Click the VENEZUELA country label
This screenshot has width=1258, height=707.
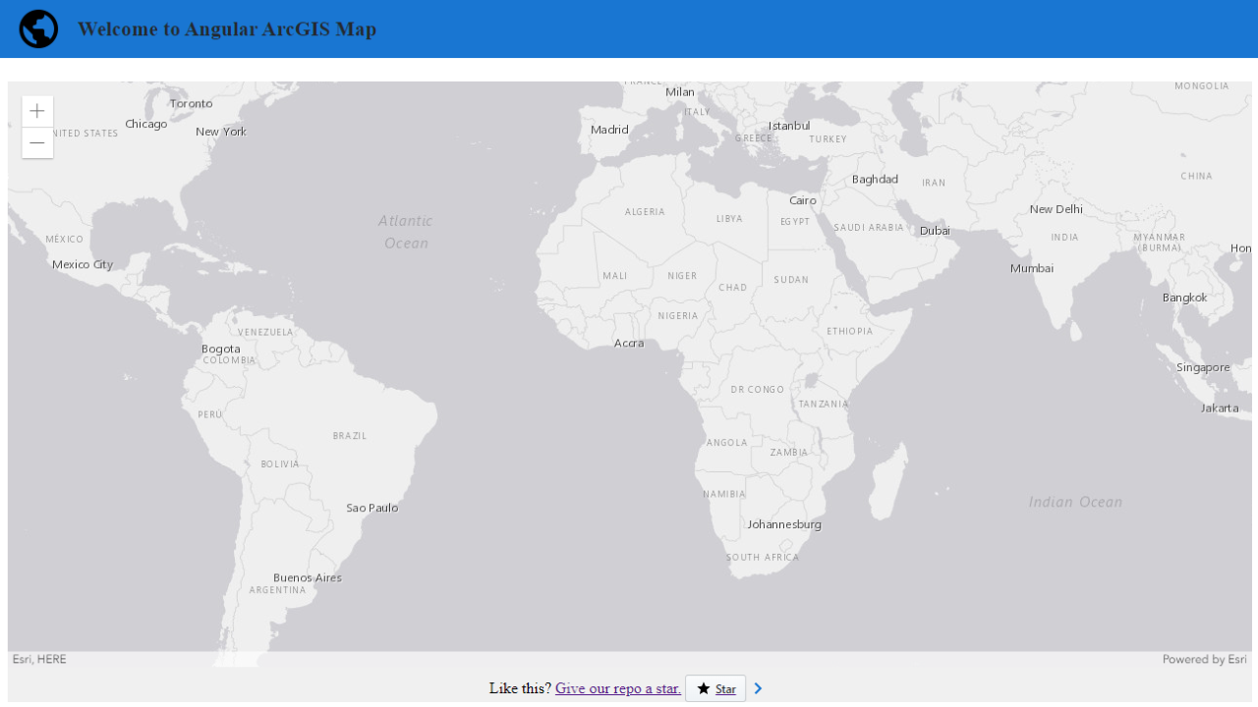pyautogui.click(x=265, y=333)
